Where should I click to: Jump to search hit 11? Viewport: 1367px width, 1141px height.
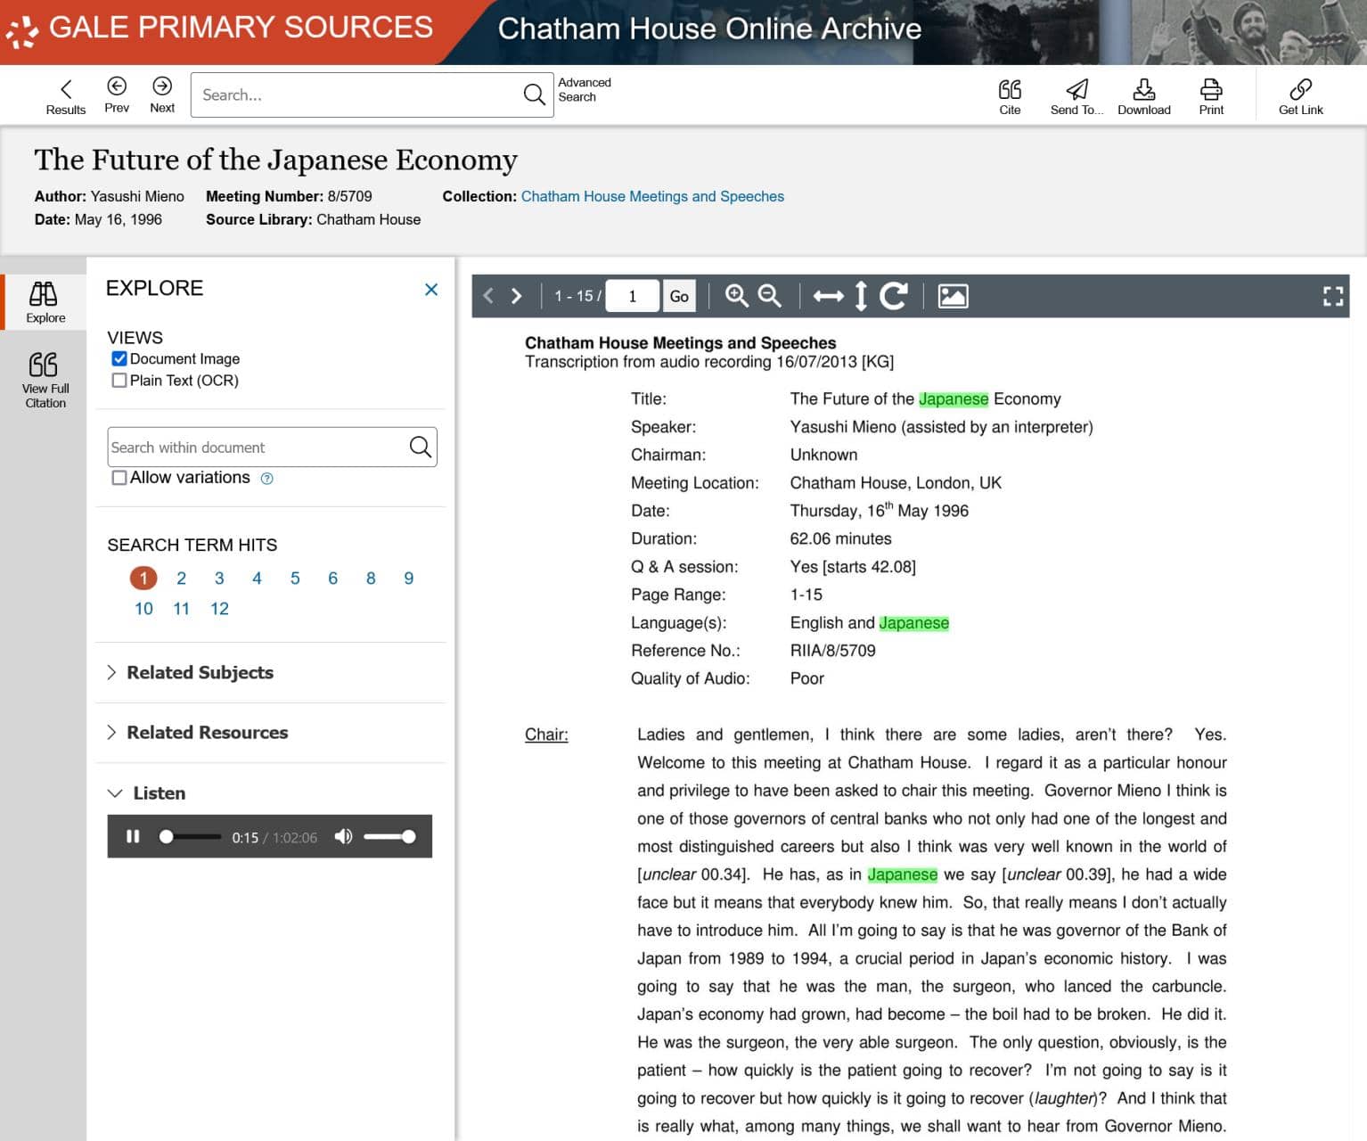pyautogui.click(x=181, y=608)
